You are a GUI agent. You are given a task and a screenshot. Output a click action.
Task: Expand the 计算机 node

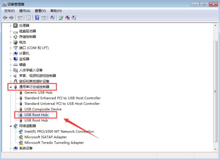pos(10,53)
